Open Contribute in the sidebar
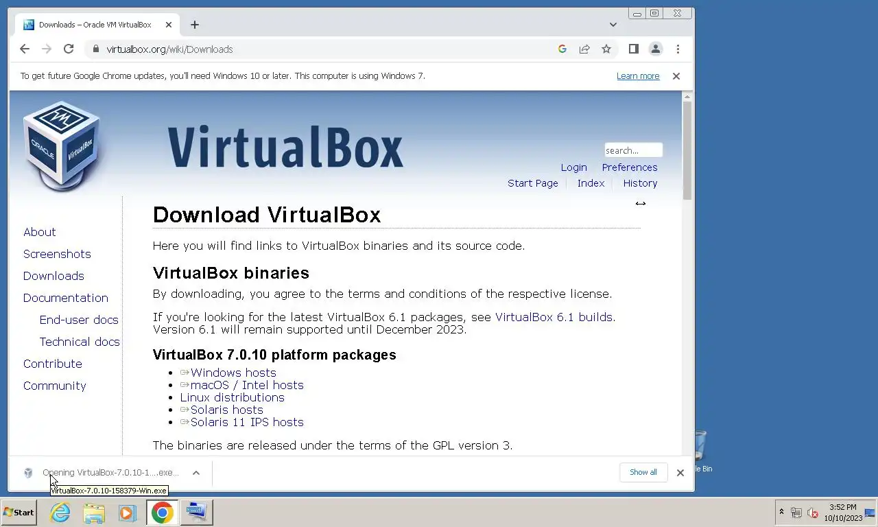Viewport: 878px width, 527px height. pos(53,364)
